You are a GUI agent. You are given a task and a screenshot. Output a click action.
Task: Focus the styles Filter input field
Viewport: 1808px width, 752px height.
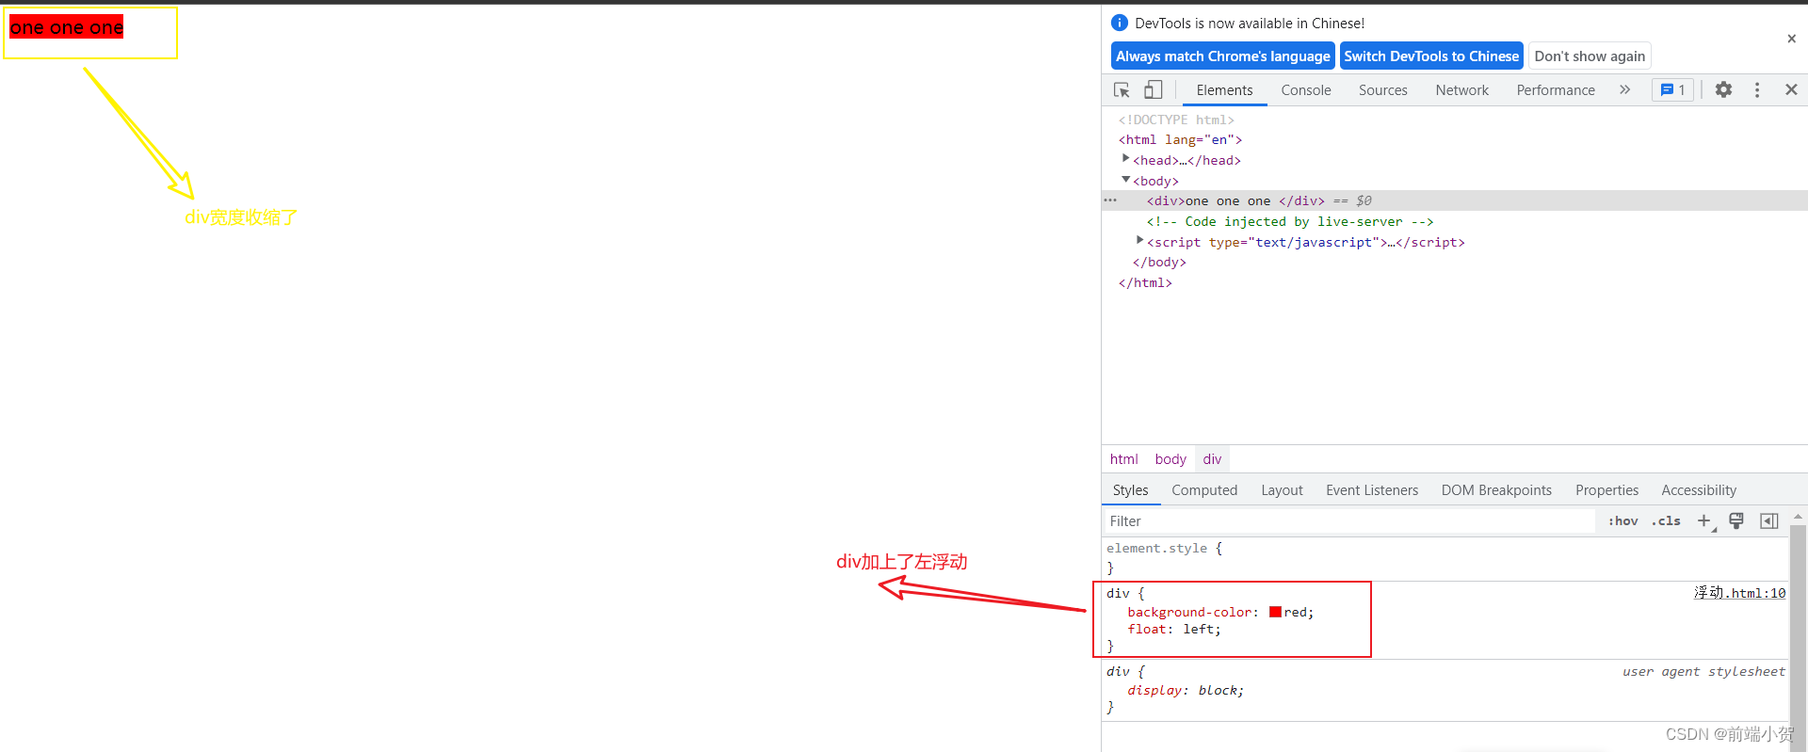click(x=1348, y=521)
